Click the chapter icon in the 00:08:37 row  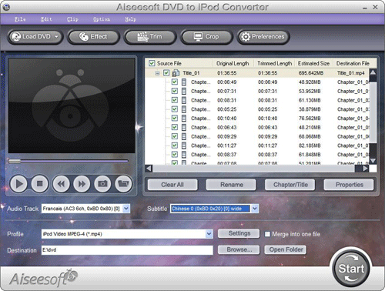[184, 155]
